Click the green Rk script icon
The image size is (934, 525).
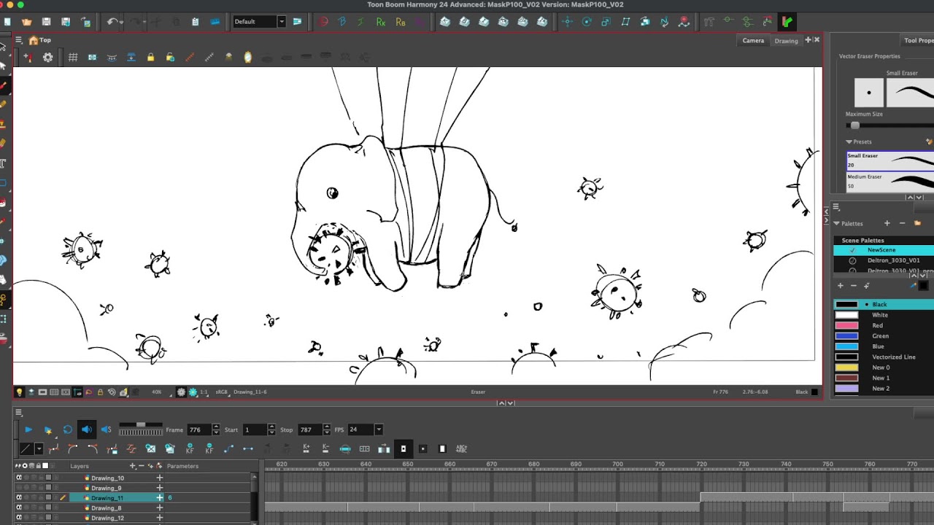pyautogui.click(x=380, y=22)
